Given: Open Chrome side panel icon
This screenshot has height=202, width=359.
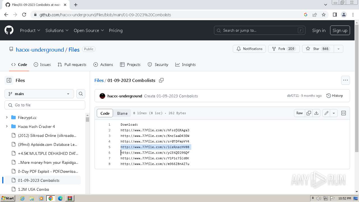Looking at the screenshot, I should [x=335, y=15].
